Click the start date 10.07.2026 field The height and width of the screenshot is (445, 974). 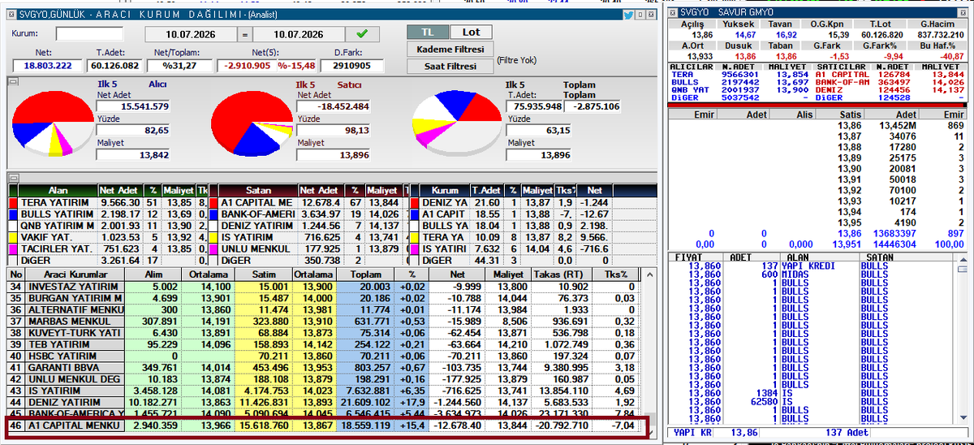point(192,34)
